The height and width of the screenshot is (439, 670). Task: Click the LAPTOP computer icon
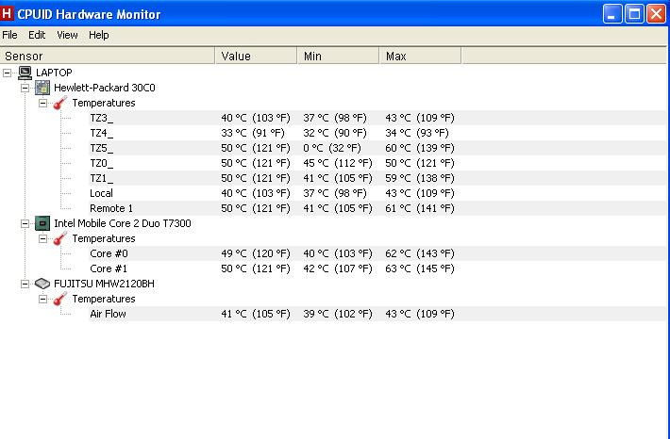(25, 73)
